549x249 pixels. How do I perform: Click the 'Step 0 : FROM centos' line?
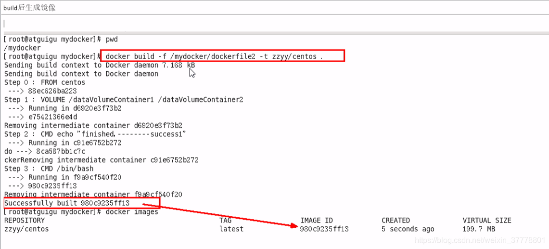click(x=45, y=82)
